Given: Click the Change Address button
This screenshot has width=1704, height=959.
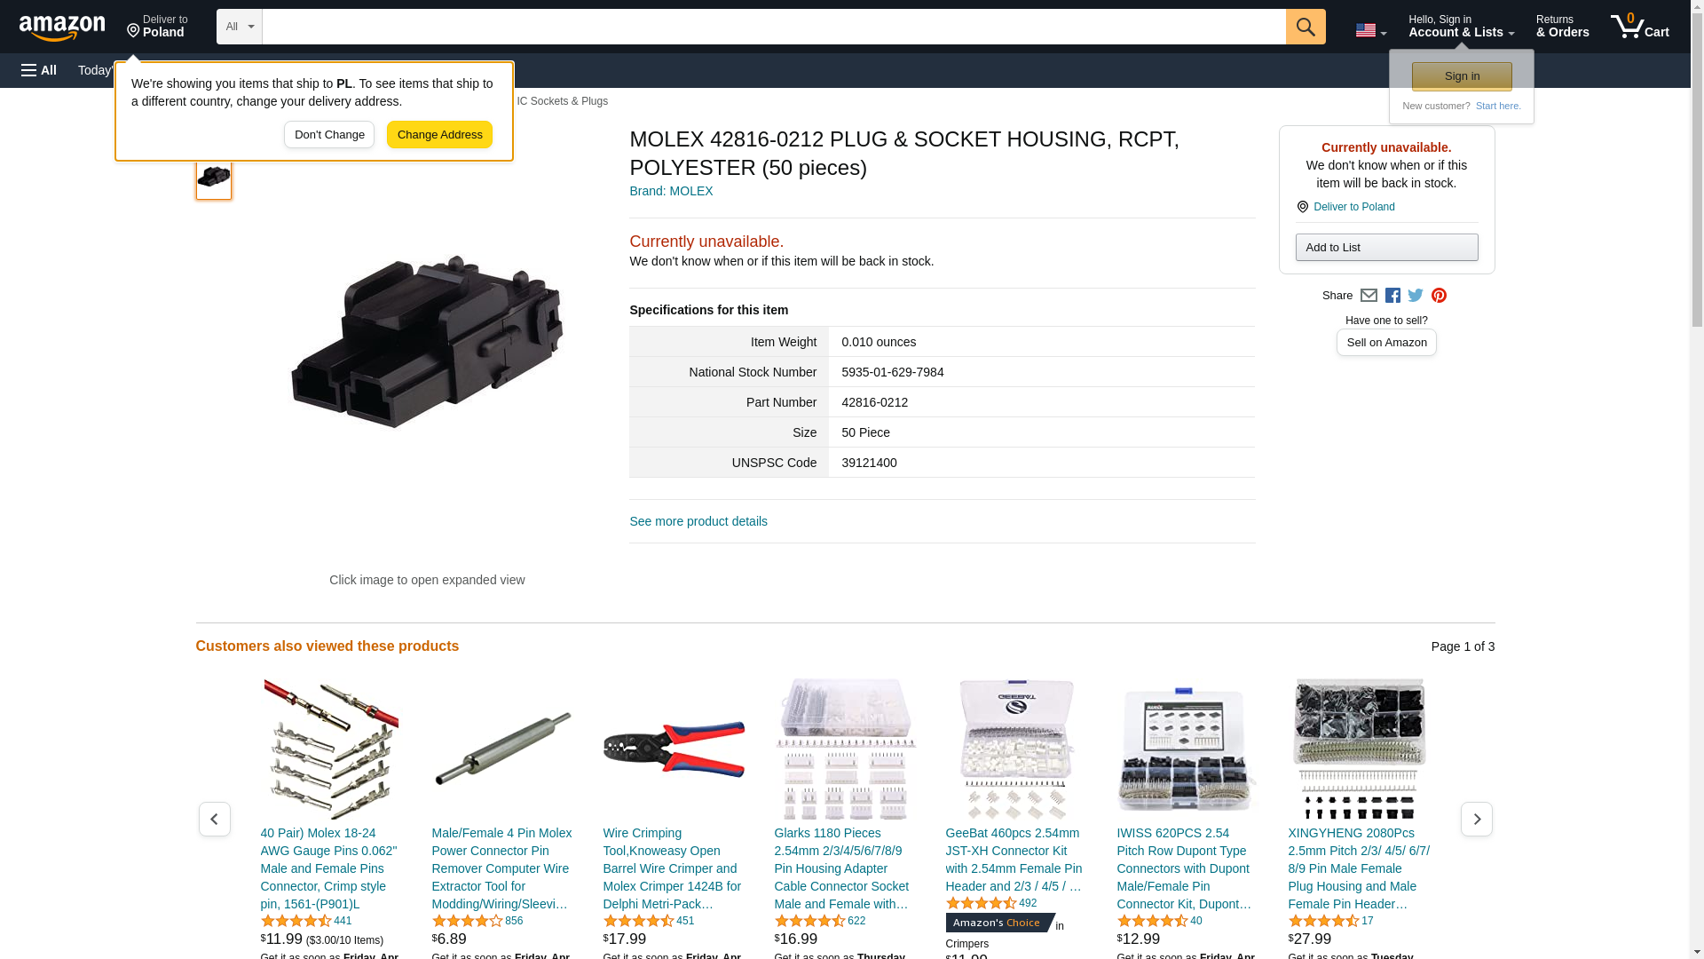Looking at the screenshot, I should coord(439,135).
